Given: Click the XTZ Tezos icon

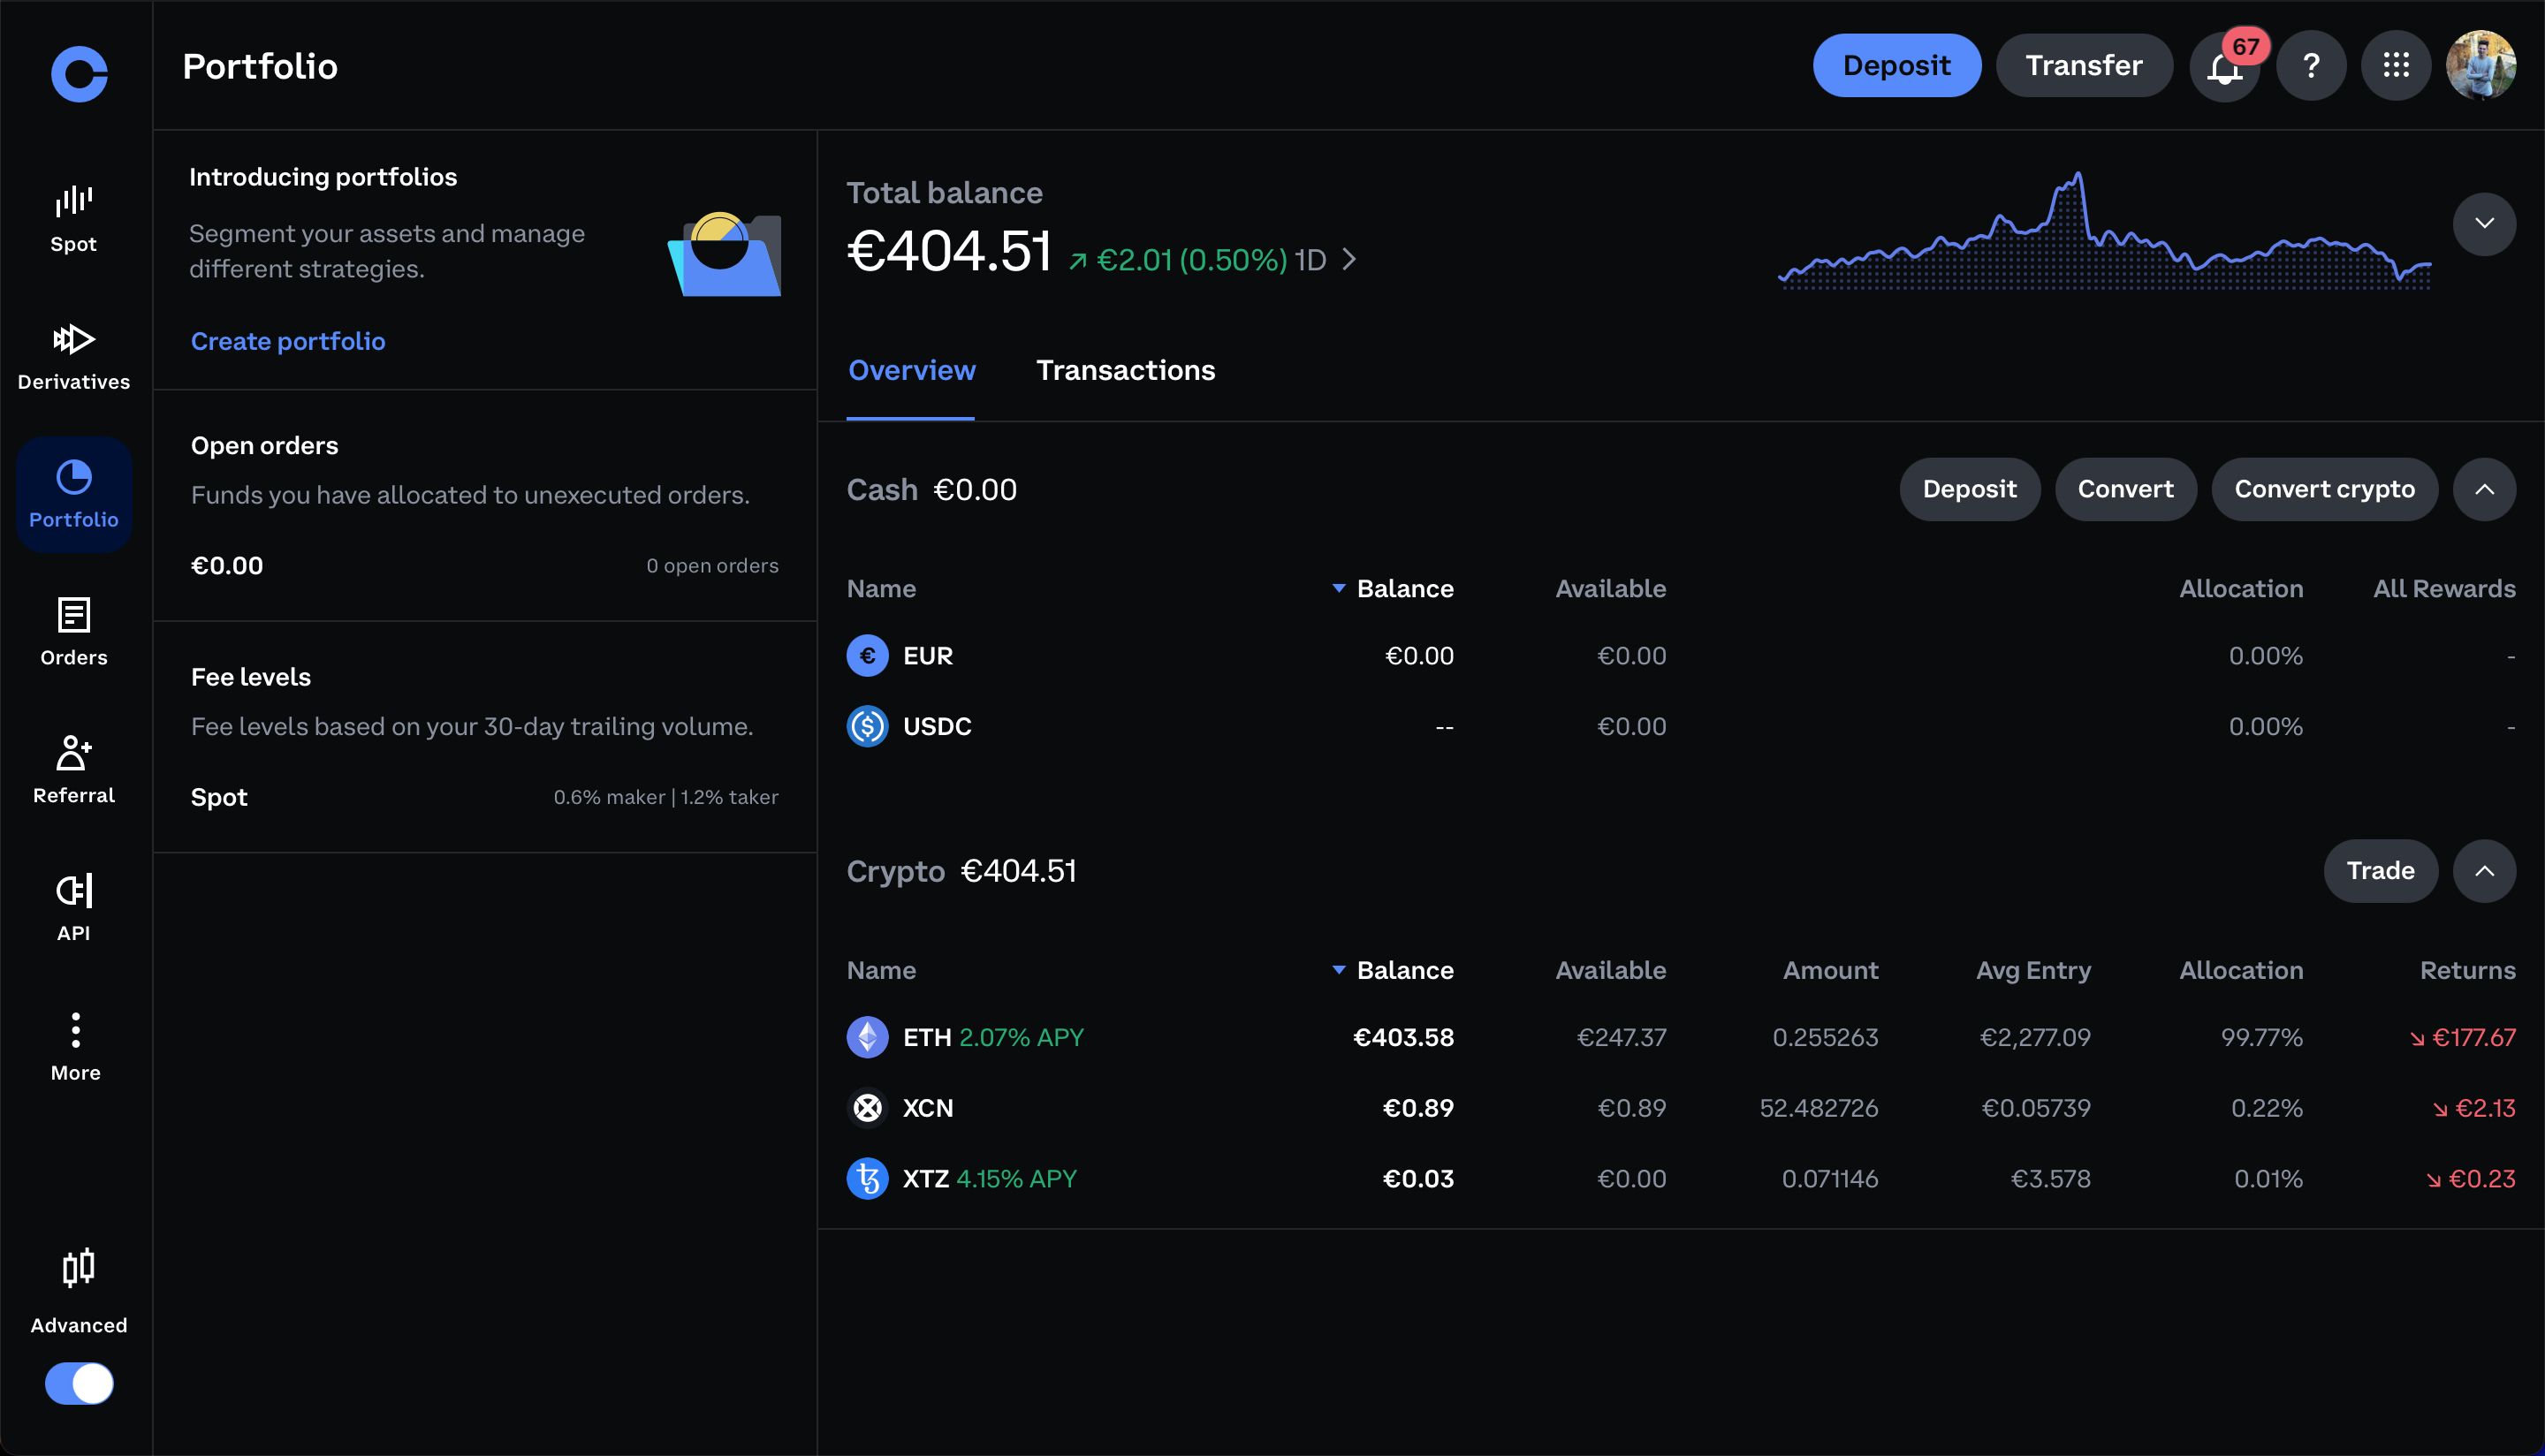Looking at the screenshot, I should (867, 1179).
